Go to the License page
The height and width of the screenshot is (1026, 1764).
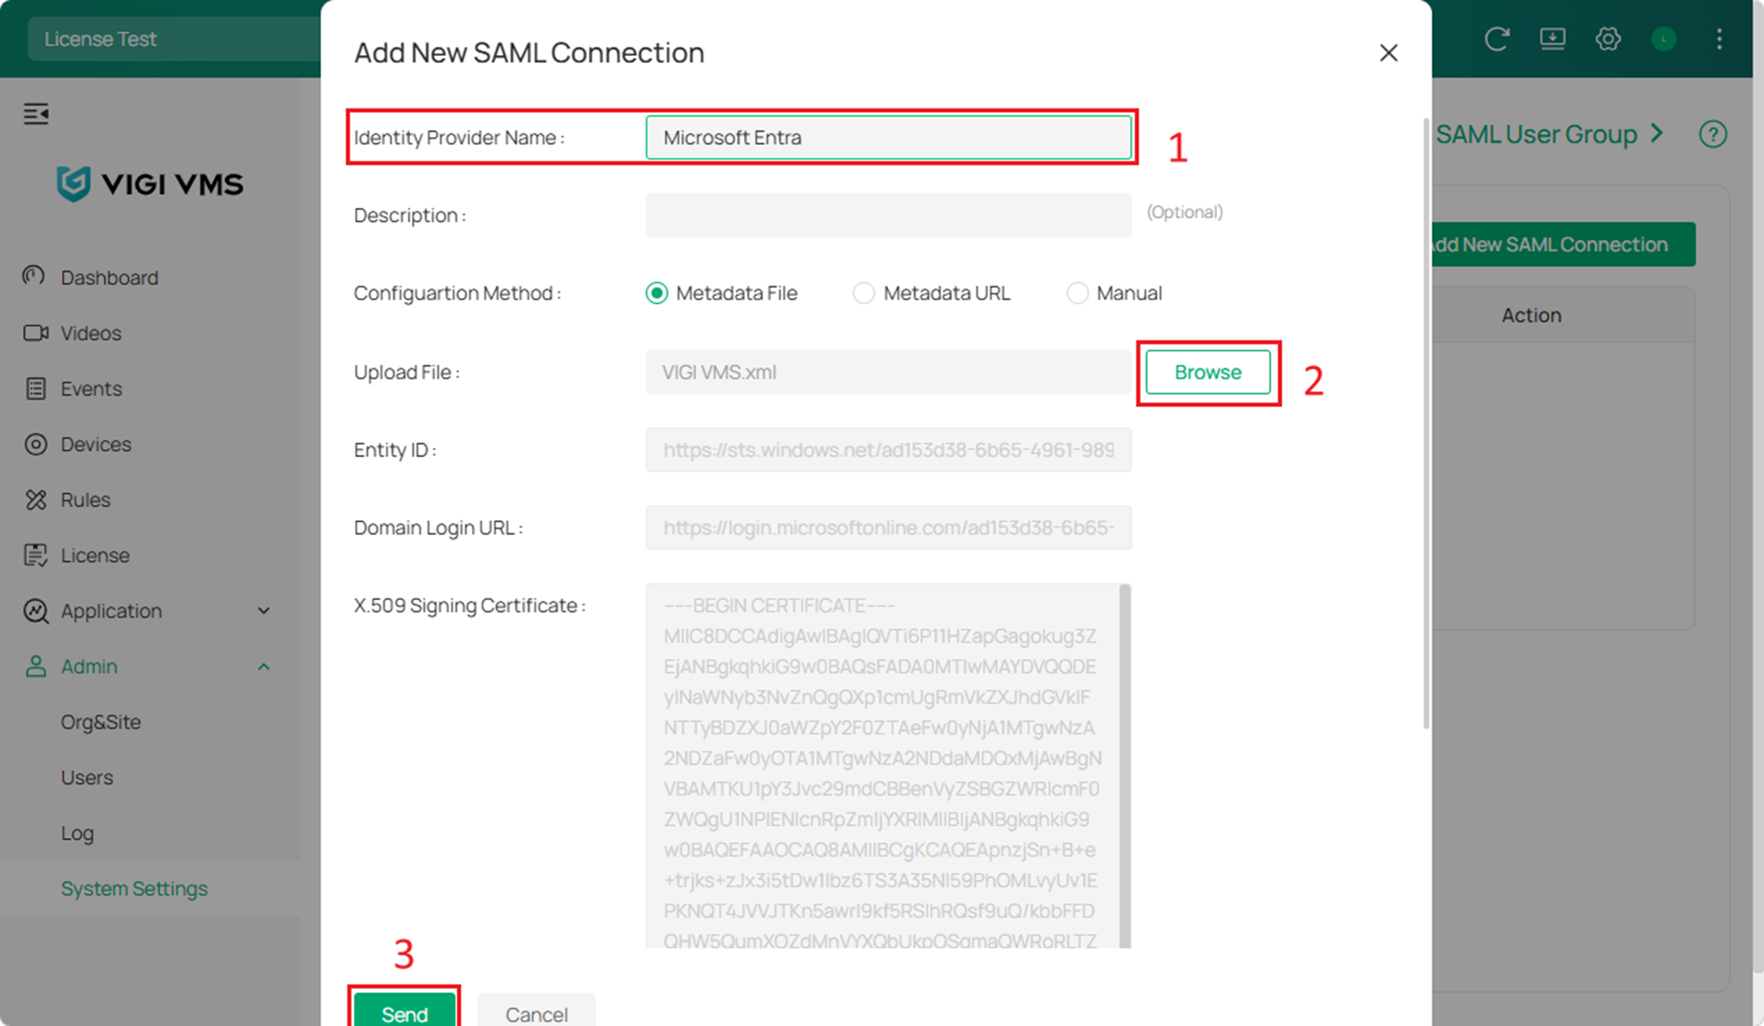[95, 555]
